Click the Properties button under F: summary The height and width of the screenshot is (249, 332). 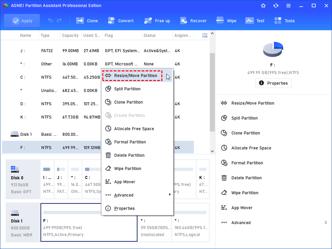(x=273, y=83)
